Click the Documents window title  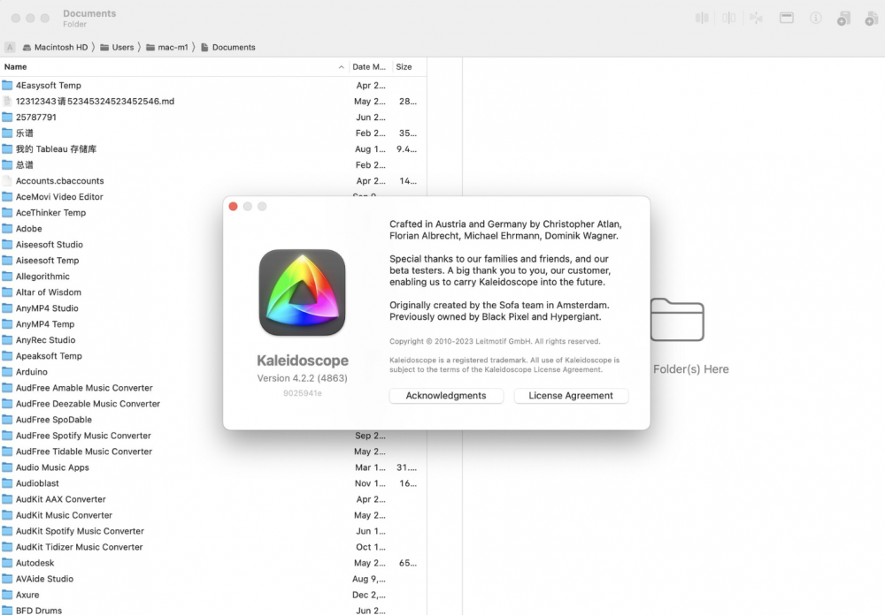click(89, 13)
